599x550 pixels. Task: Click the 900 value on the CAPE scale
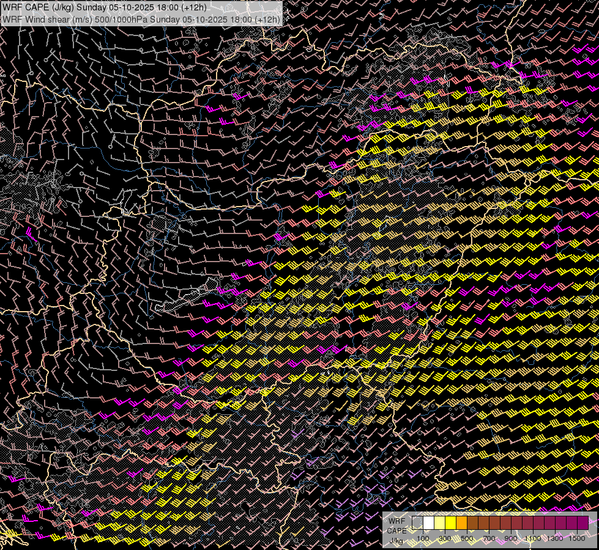pos(511,538)
